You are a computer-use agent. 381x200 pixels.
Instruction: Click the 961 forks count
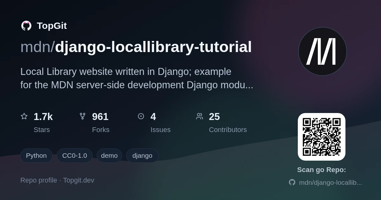[x=100, y=117]
